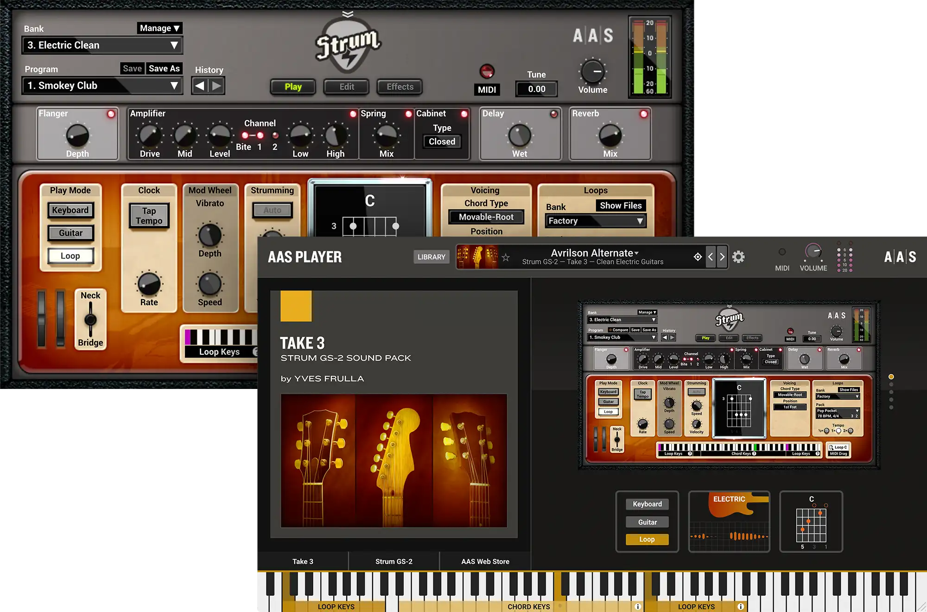Screen dimensions: 927x612
Task: Click next history arrow in Strum
Action: [x=216, y=86]
